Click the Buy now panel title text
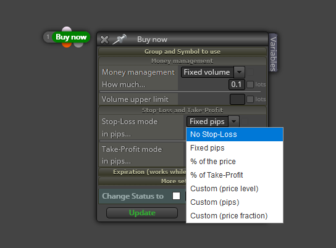336x248 pixels. click(x=152, y=39)
